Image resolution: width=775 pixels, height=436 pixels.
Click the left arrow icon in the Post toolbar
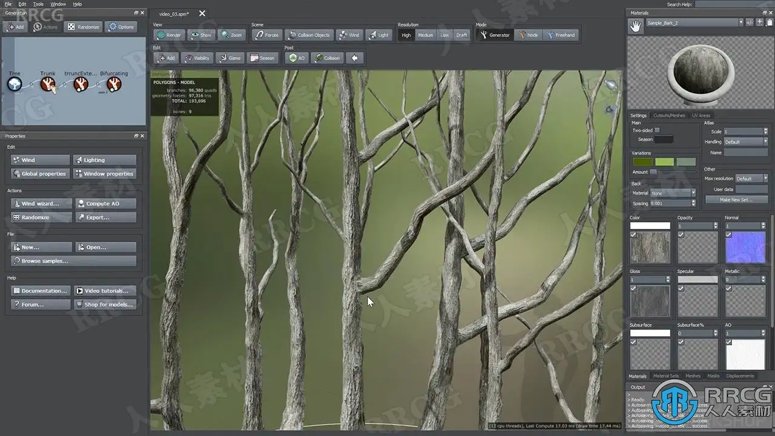(x=355, y=58)
